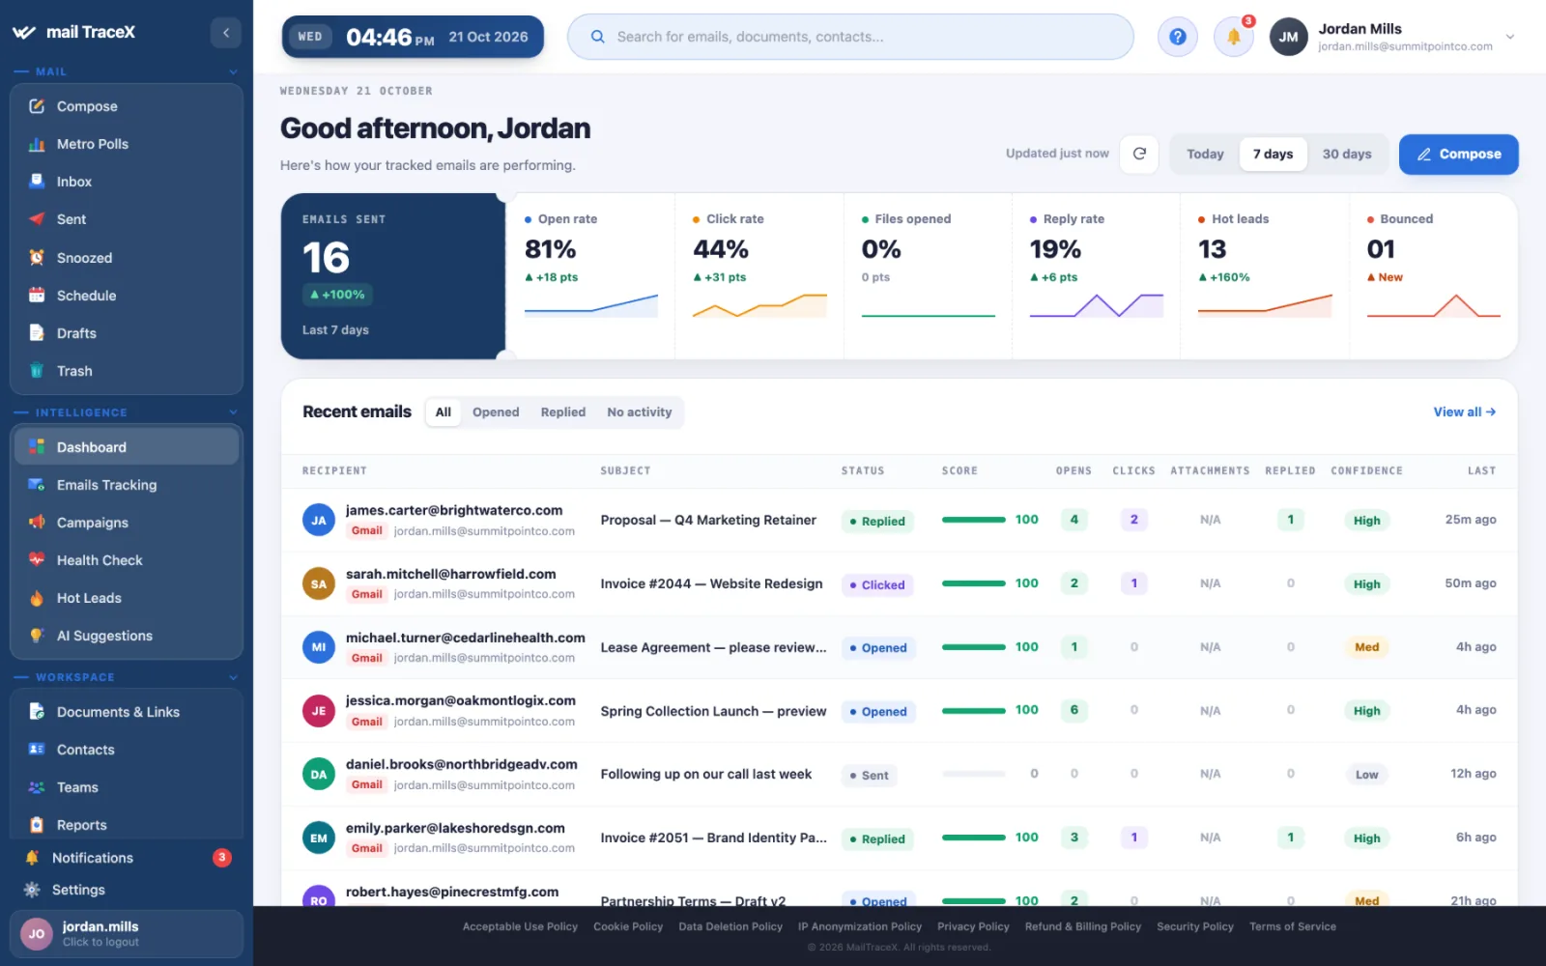This screenshot has width=1546, height=966.
Task: Switch range to Today
Action: point(1205,154)
